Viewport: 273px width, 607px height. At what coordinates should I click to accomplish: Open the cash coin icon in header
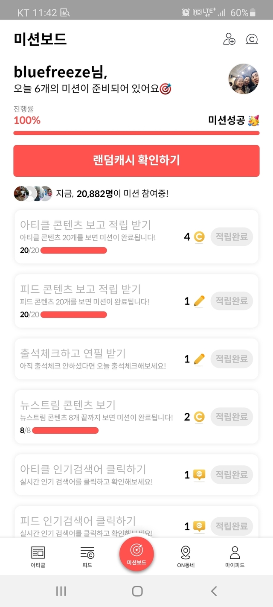pos(252,39)
